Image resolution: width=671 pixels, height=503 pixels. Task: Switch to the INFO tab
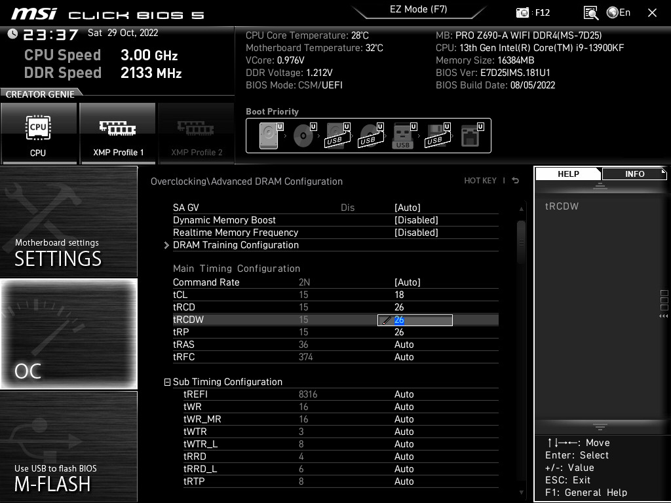pos(634,174)
